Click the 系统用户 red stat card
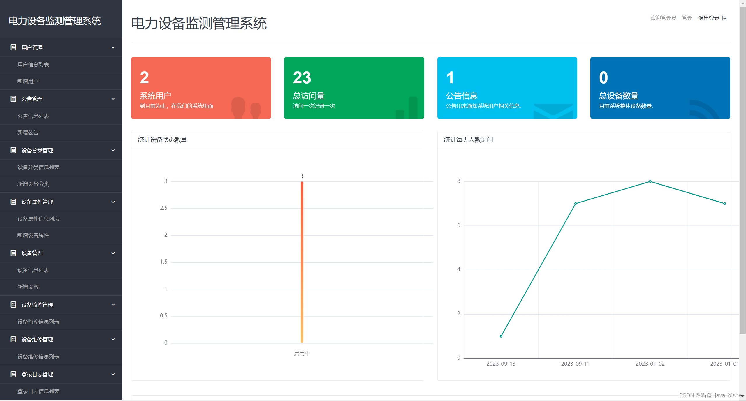This screenshot has height=401, width=746. (x=201, y=88)
